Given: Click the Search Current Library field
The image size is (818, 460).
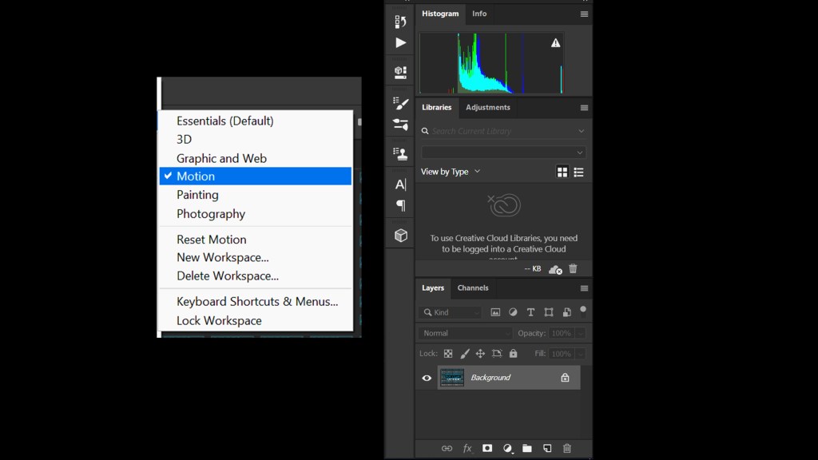Looking at the screenshot, I should pyautogui.click(x=503, y=131).
